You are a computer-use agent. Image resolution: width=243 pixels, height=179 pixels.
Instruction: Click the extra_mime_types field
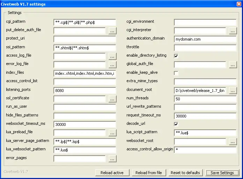tap(205, 82)
